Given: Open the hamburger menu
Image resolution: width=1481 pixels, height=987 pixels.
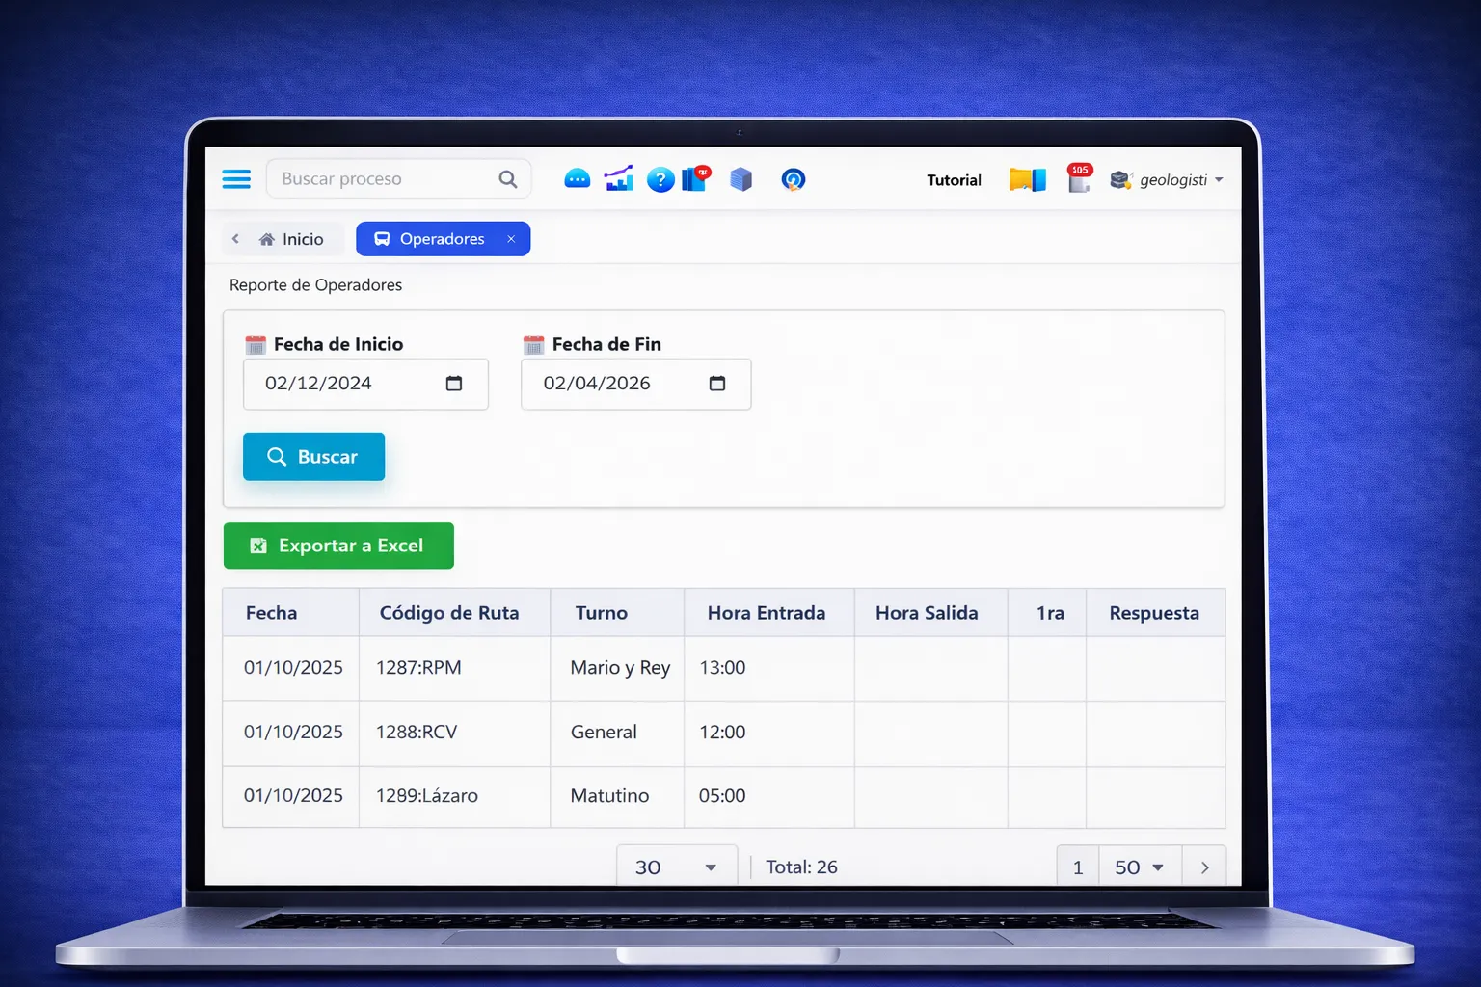Looking at the screenshot, I should 236,179.
